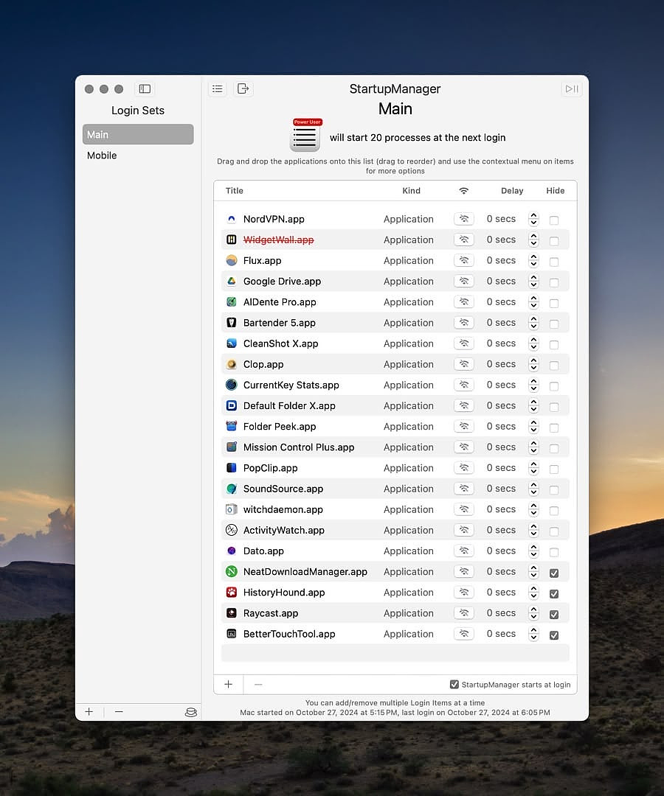Adjust delay stepper for Bartender 5.app

(x=533, y=323)
